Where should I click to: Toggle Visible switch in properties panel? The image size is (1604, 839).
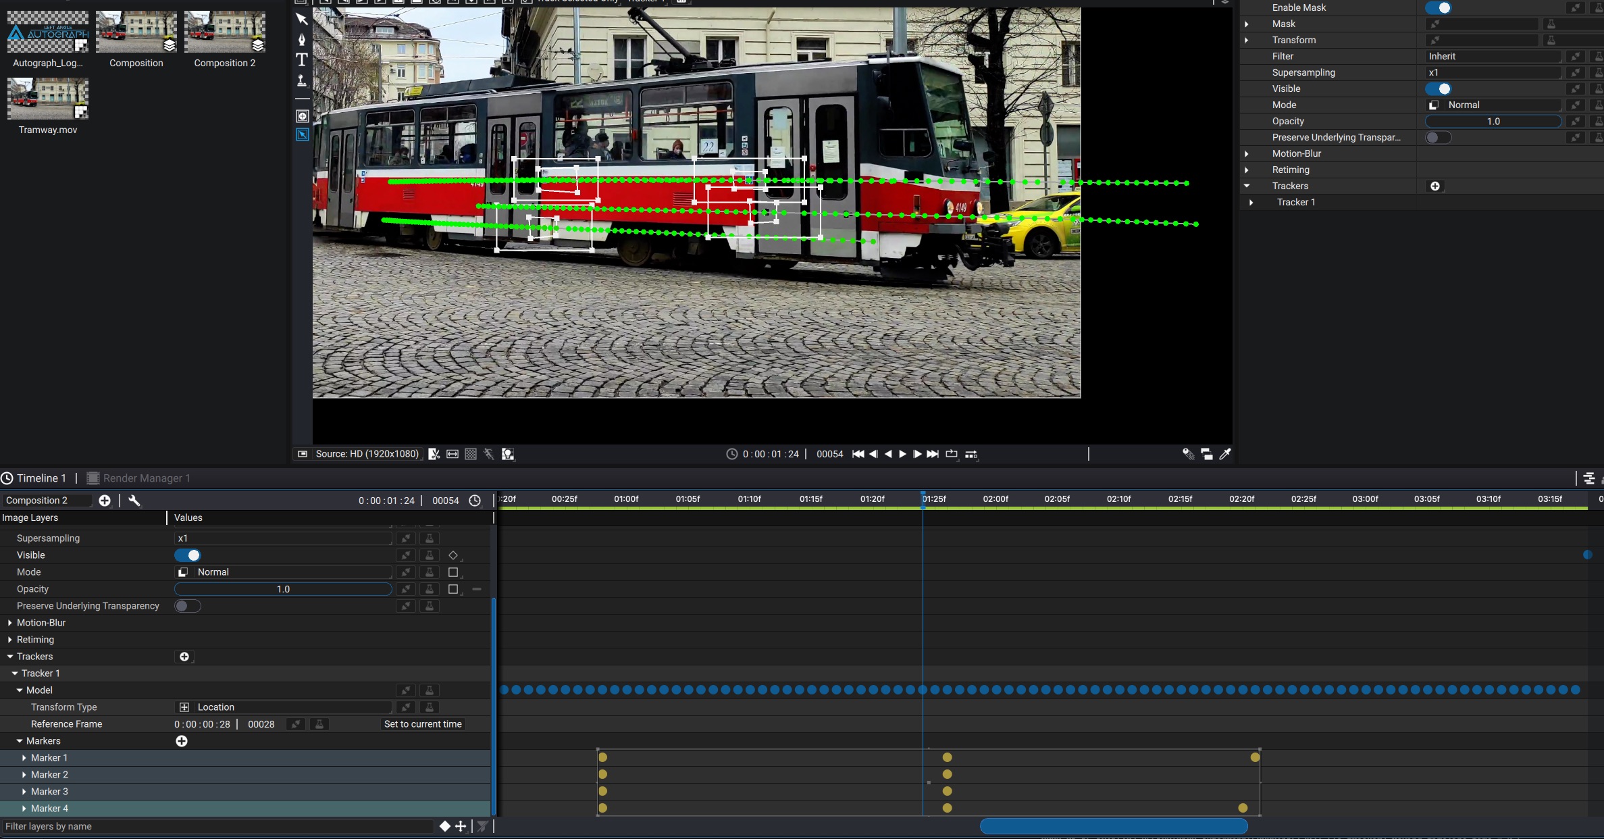1438,88
